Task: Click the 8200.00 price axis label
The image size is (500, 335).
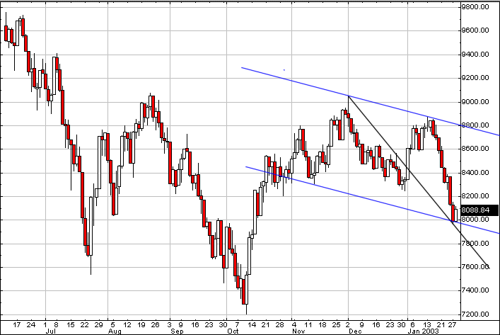Action: click(475, 196)
